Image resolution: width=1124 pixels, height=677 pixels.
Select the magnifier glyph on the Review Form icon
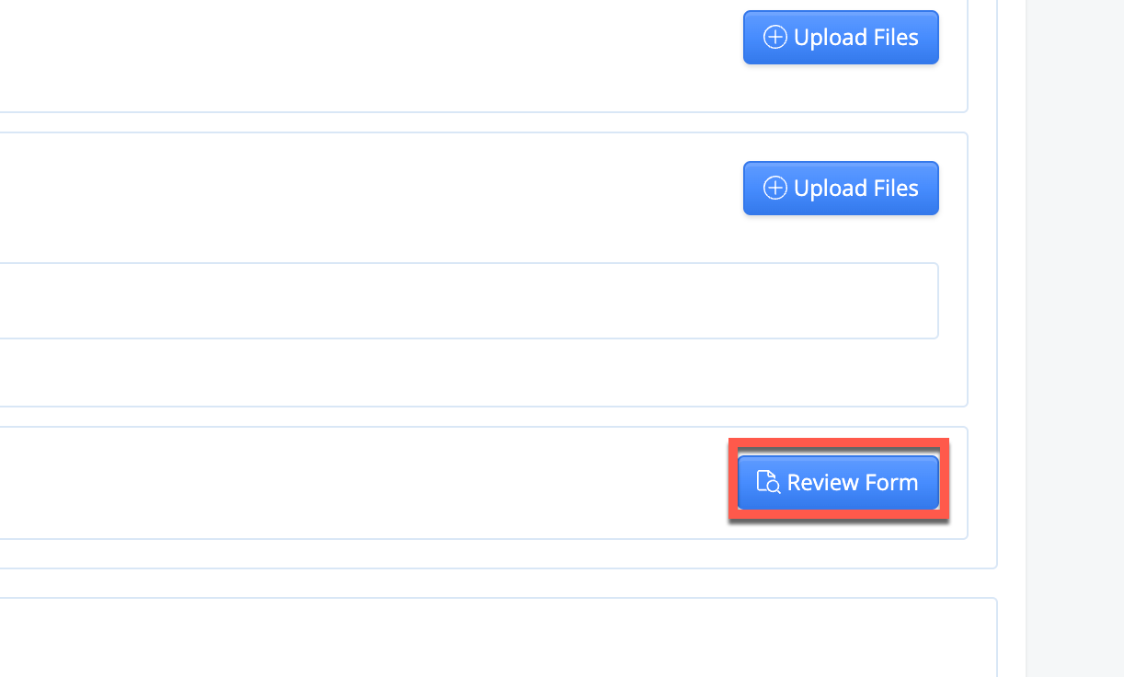point(773,487)
